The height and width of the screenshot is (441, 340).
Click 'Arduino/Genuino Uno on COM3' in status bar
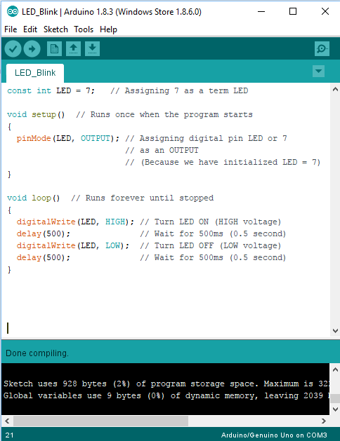pos(274,435)
